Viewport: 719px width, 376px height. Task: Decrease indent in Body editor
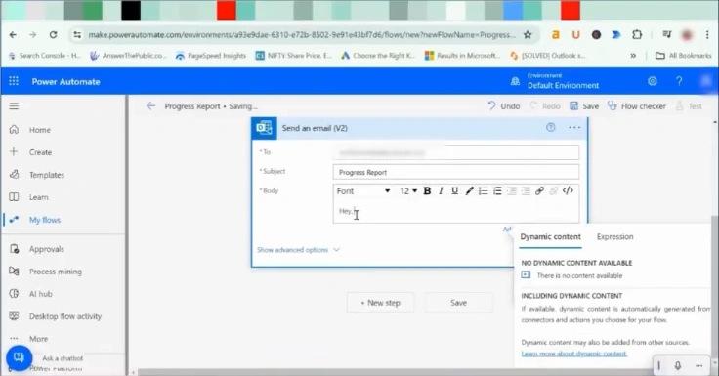click(x=512, y=190)
